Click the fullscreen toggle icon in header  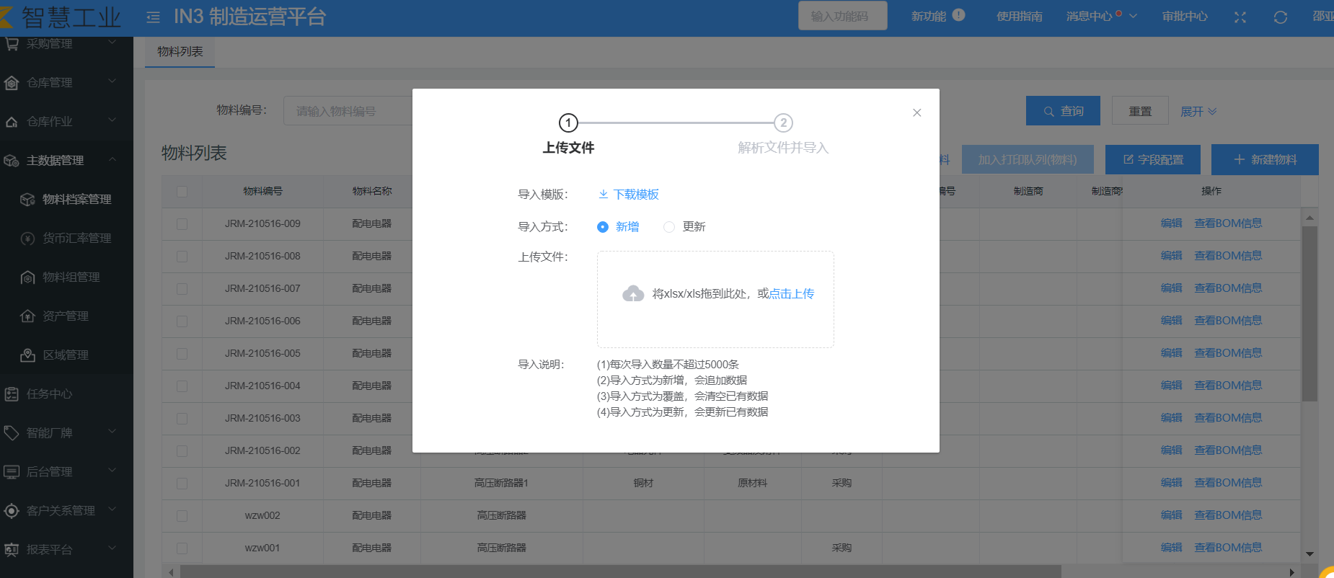pyautogui.click(x=1240, y=17)
